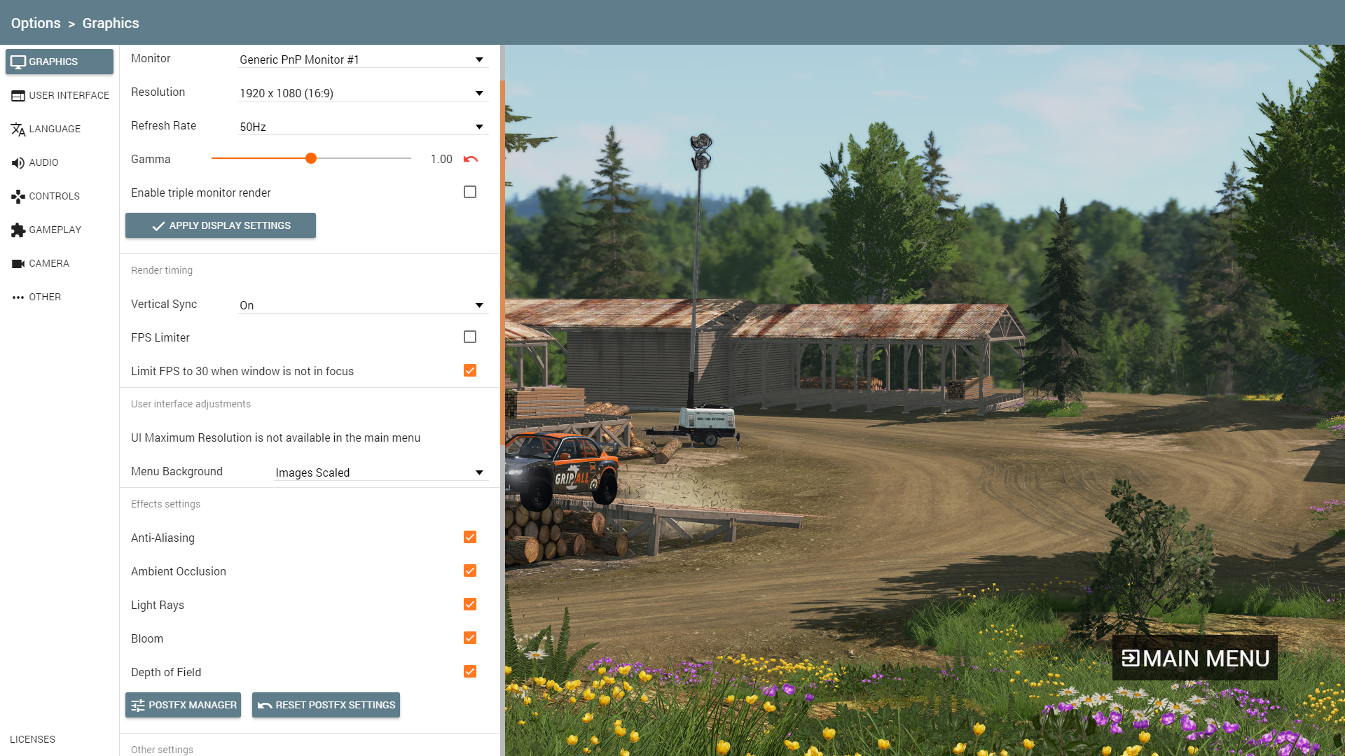The width and height of the screenshot is (1345, 756).
Task: Go to Options in the breadcrumb
Action: 36,23
